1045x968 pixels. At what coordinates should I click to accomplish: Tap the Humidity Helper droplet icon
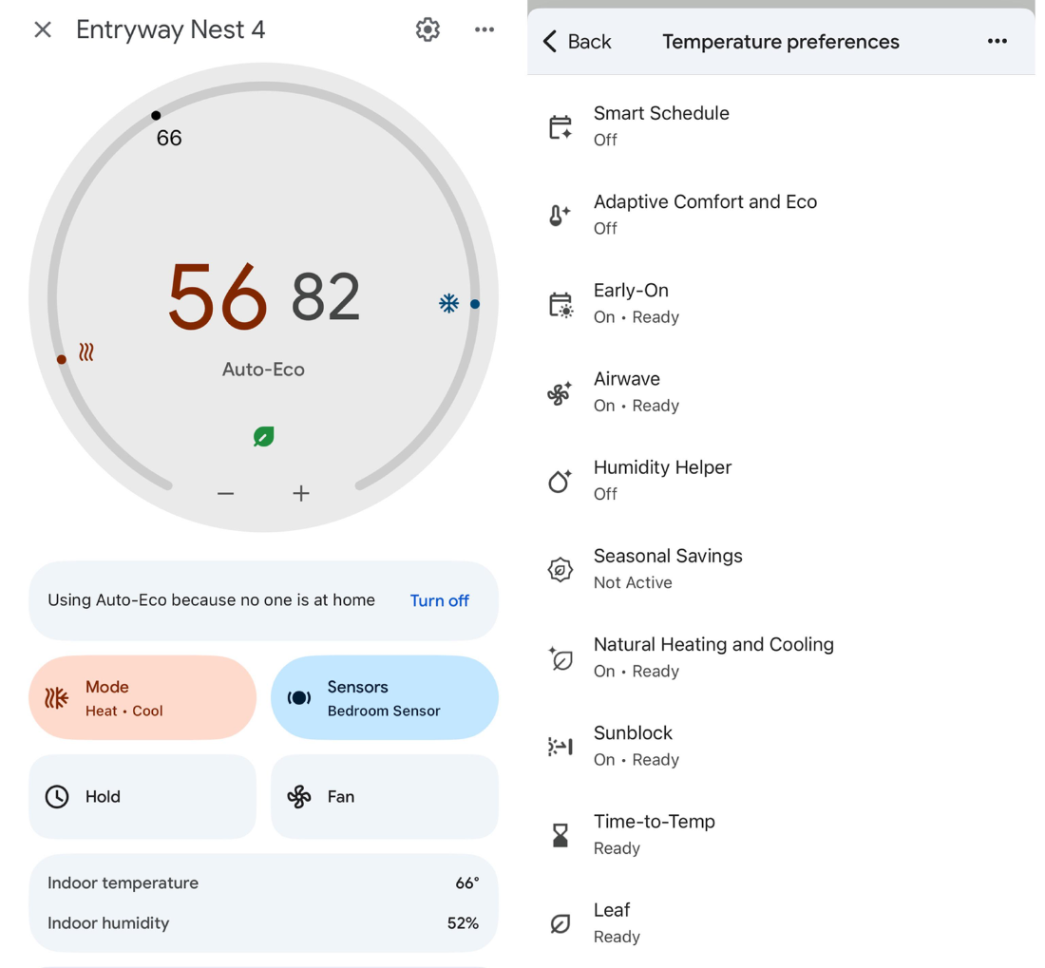[560, 481]
